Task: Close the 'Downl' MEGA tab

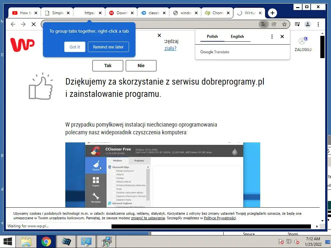Action: coord(132,13)
